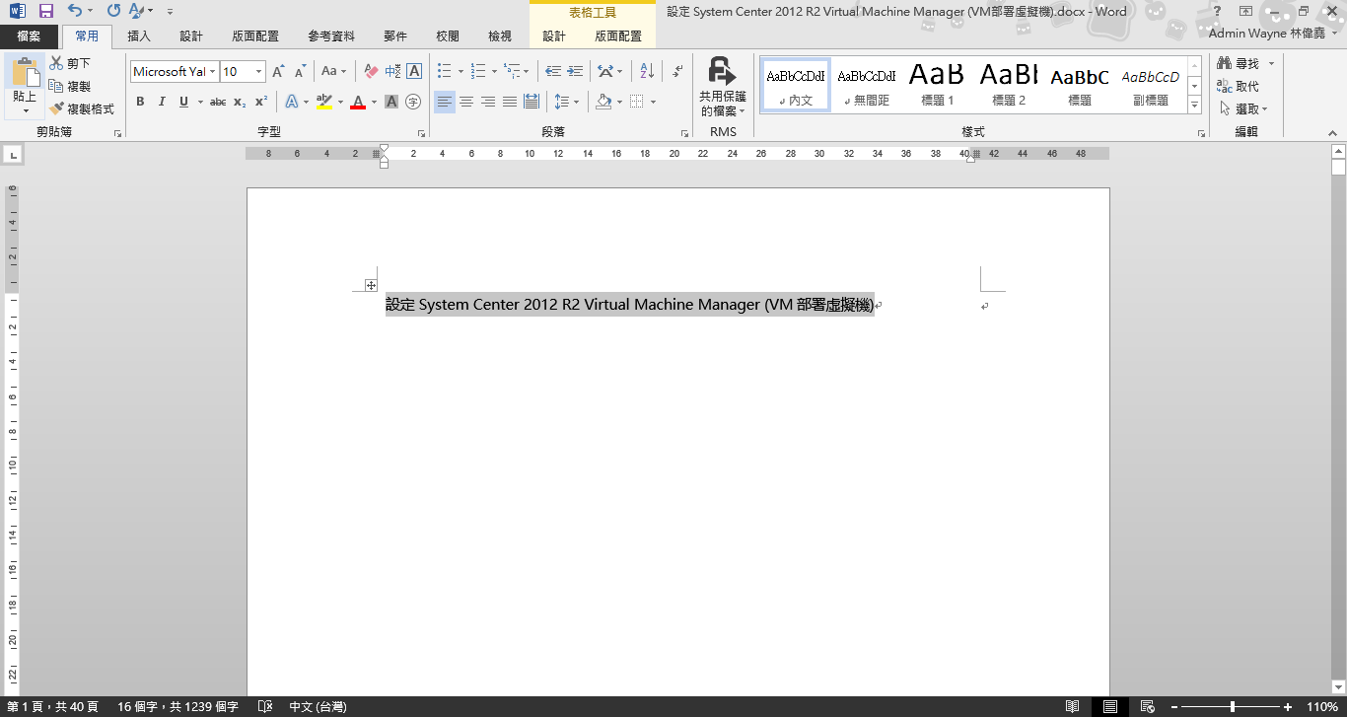Viewport: 1347px width, 717px height.
Task: Click the 共用保護的檔案 RMS button
Action: click(723, 87)
